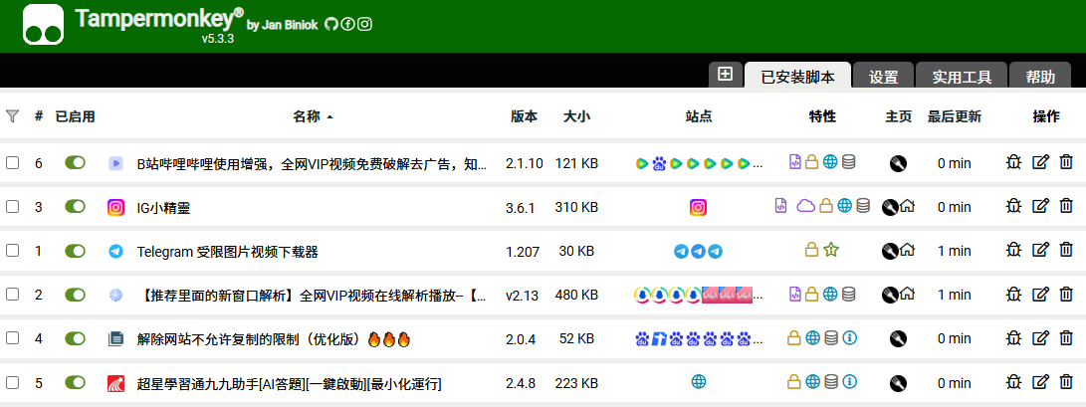The image size is (1086, 407).
Task: Open the Tampermonkey GitHub icon link
Action: (x=331, y=24)
